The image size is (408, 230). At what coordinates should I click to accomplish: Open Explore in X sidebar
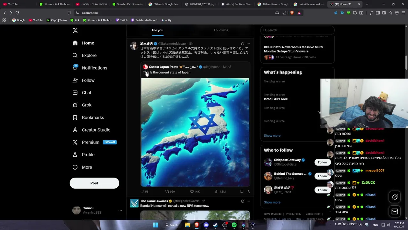click(84, 55)
